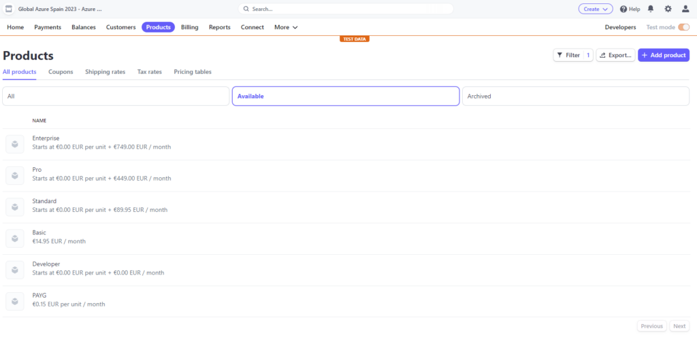
Task: Open the Developers link
Action: (620, 27)
